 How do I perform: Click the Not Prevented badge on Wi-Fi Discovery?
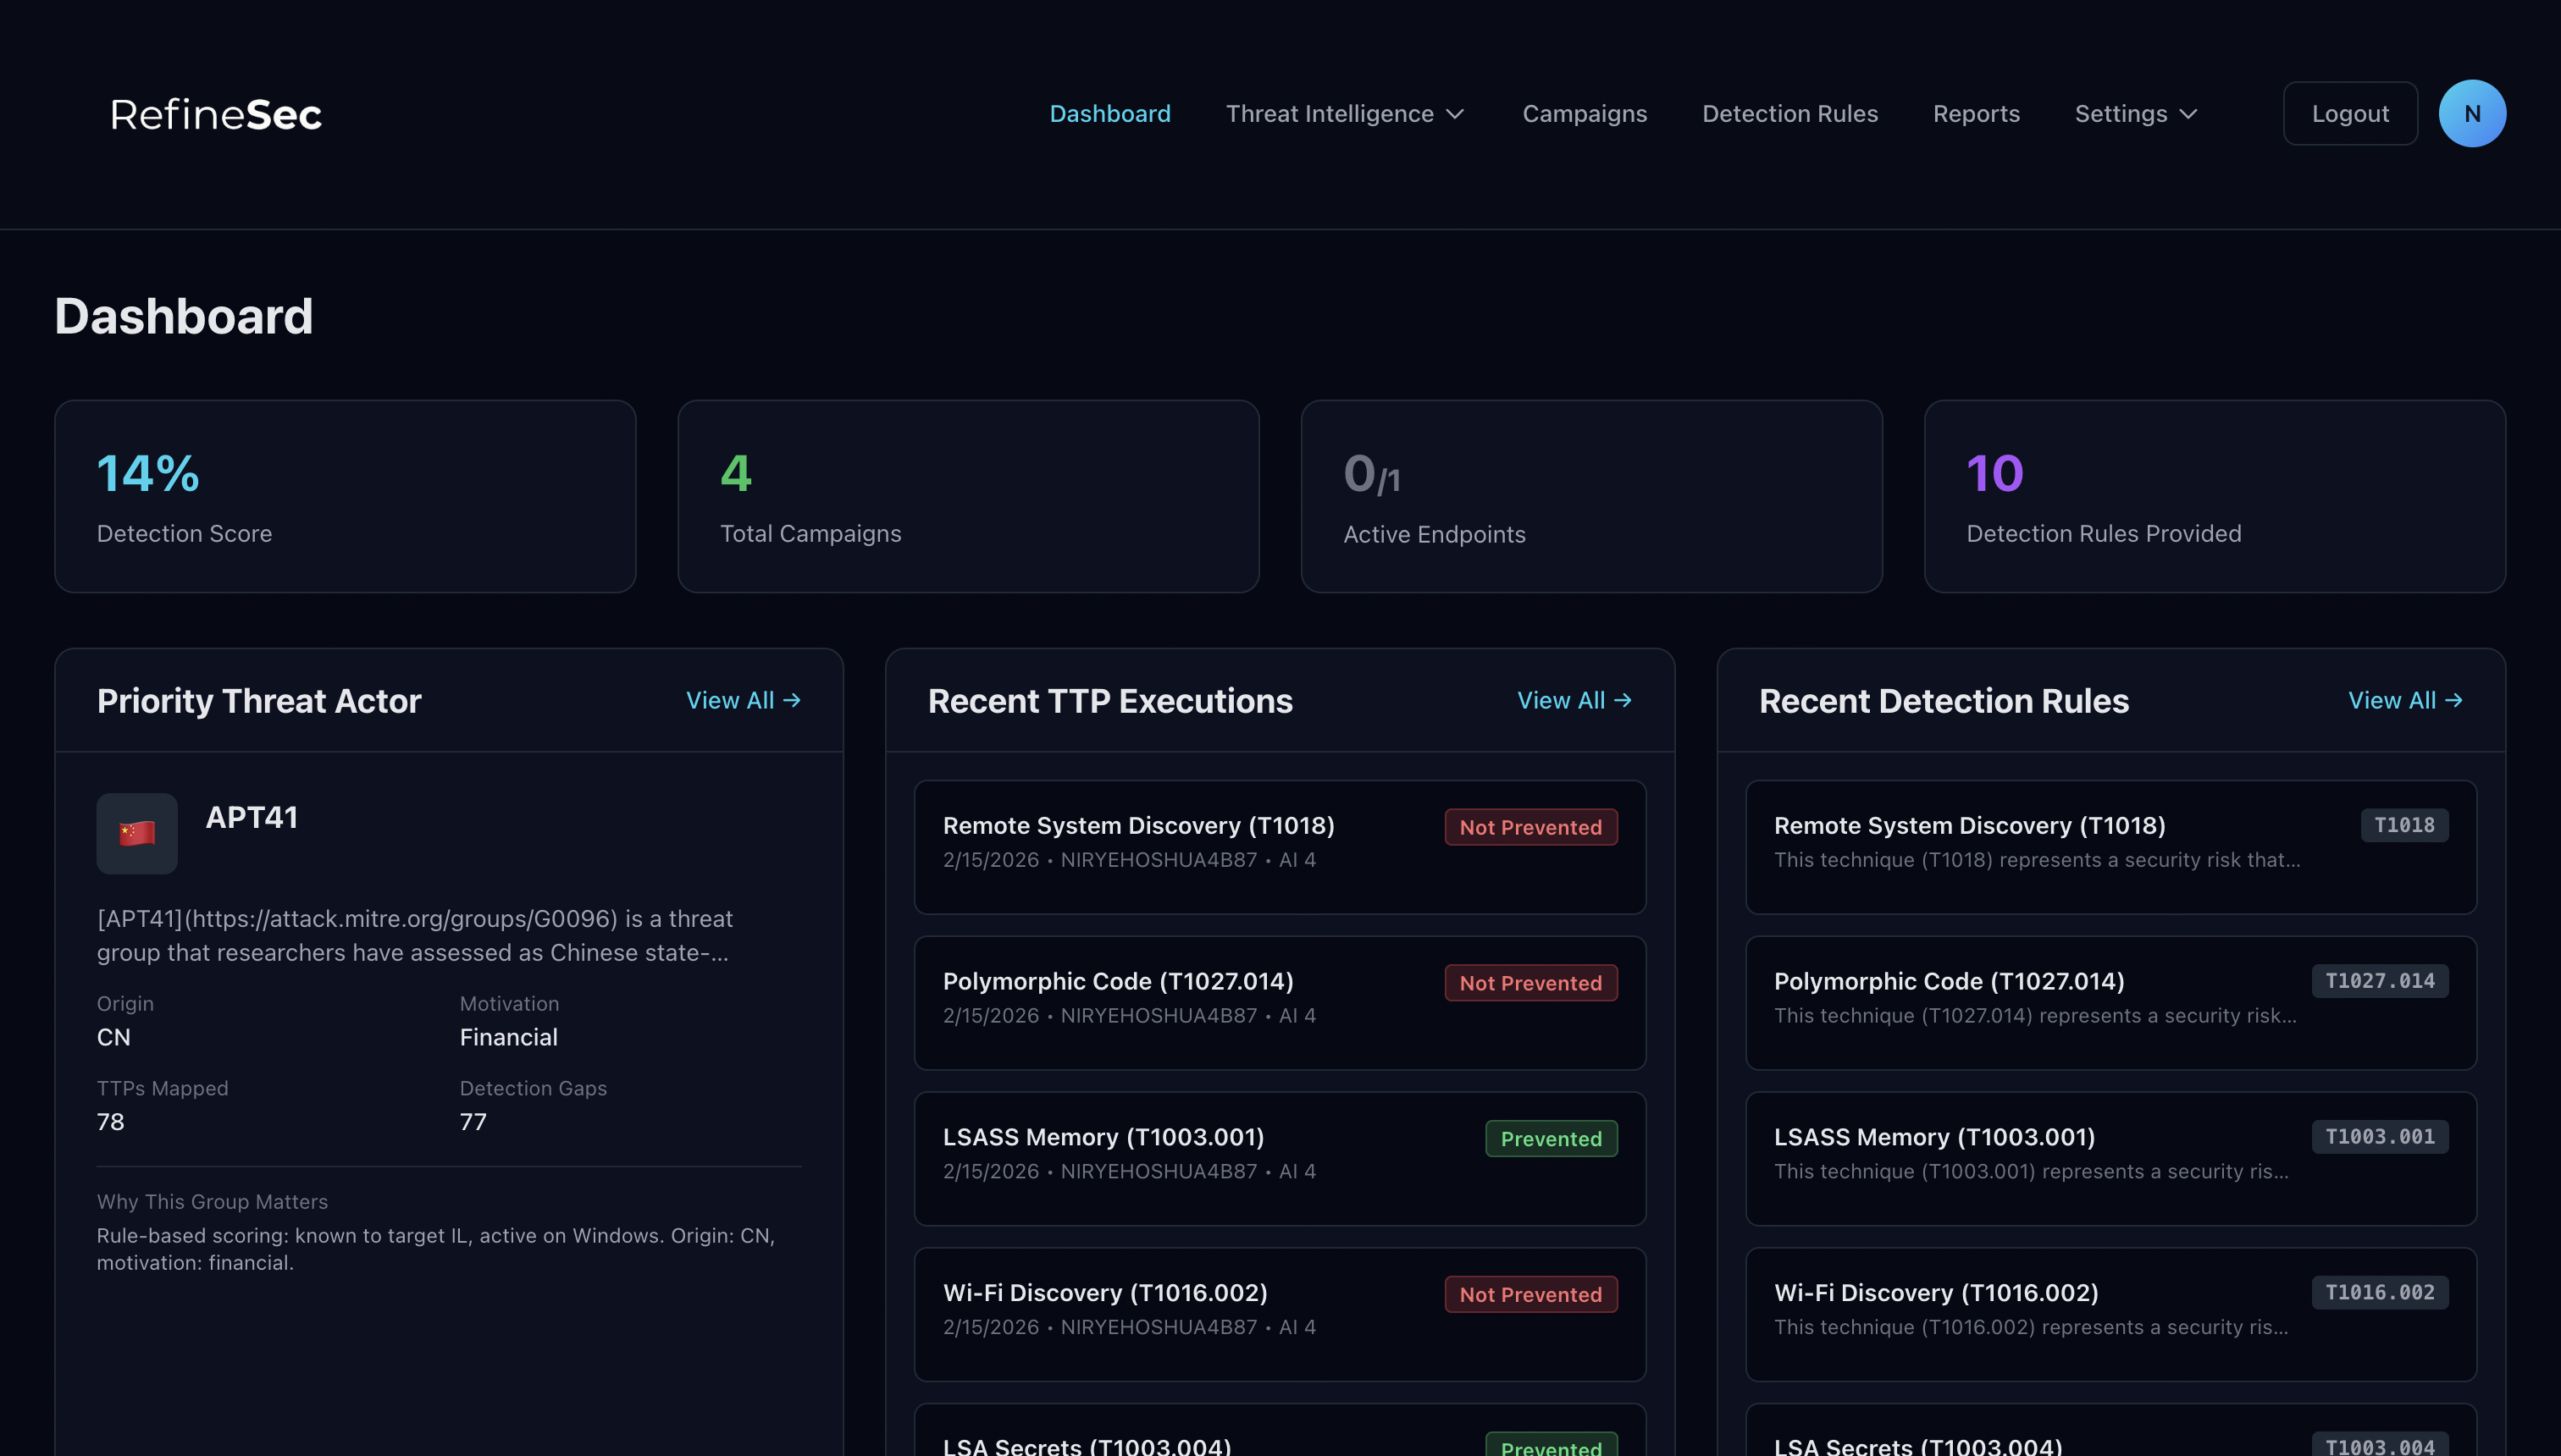pos(1530,1294)
